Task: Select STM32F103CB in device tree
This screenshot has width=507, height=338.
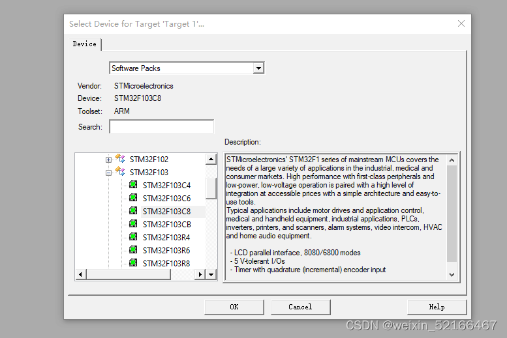Action: (167, 225)
